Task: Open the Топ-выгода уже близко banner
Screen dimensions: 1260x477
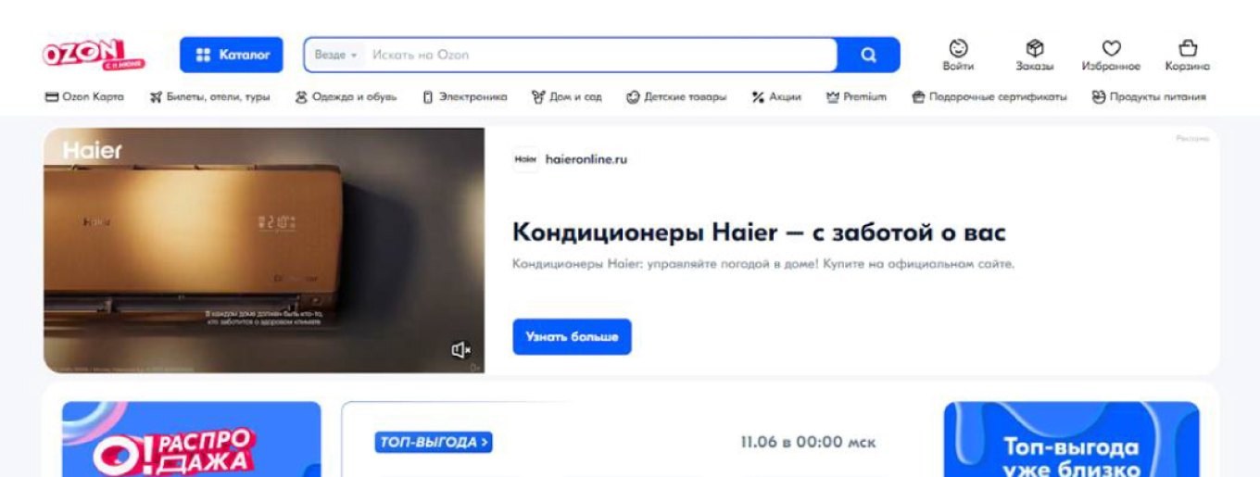Action: coord(1071,439)
